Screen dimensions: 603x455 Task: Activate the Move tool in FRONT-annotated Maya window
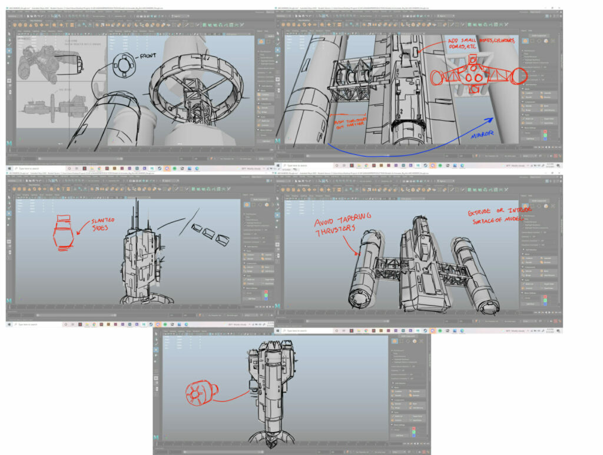tap(9, 51)
